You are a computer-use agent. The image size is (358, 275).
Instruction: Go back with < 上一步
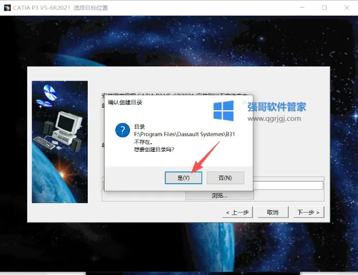pyautogui.click(x=237, y=212)
